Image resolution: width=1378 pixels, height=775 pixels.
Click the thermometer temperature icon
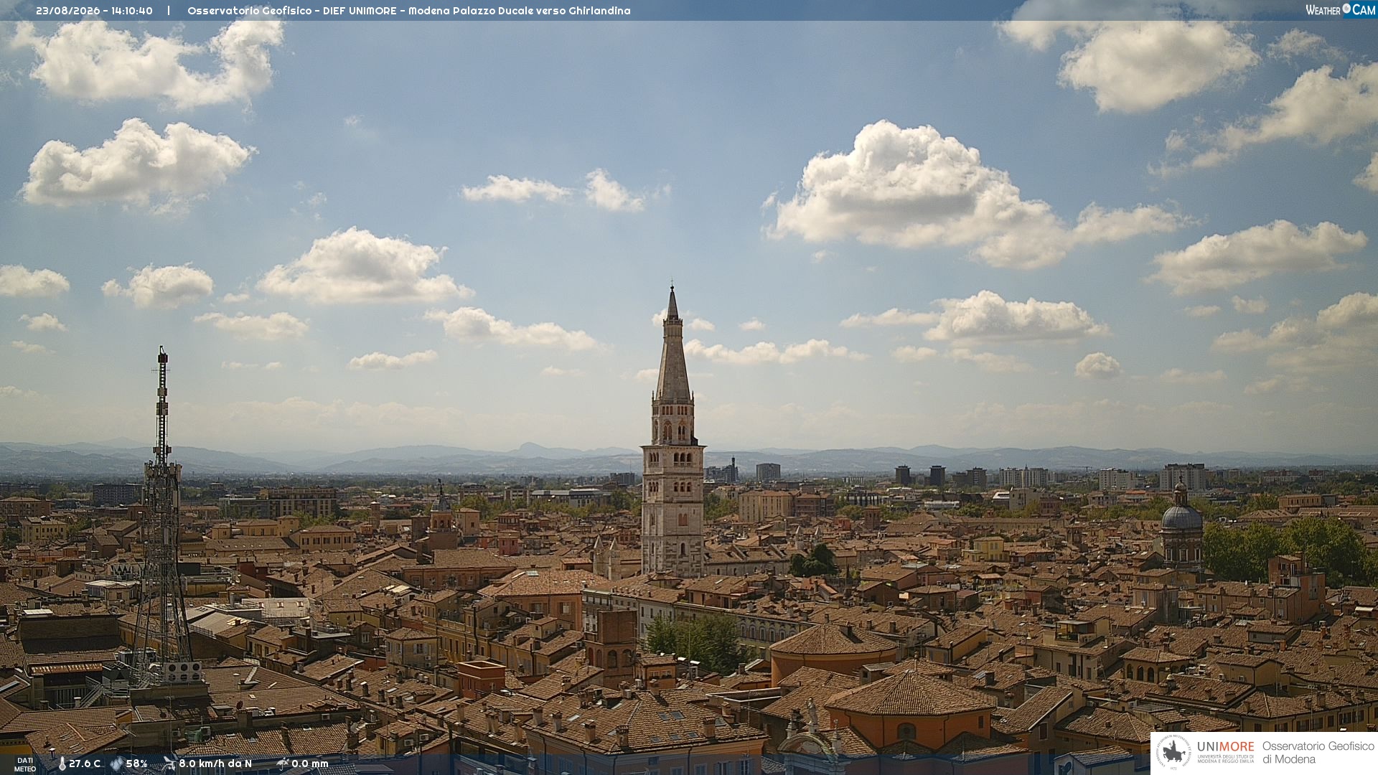pyautogui.click(x=62, y=764)
